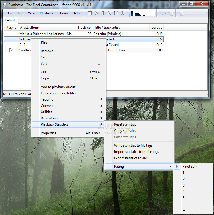Open the Edit menu
The height and width of the screenshot is (215, 214).
tap(21, 13)
